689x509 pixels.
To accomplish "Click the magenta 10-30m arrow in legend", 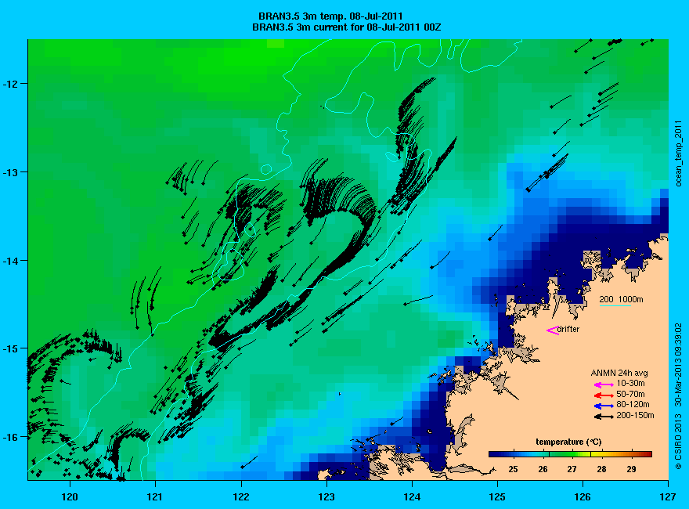I will tap(604, 384).
